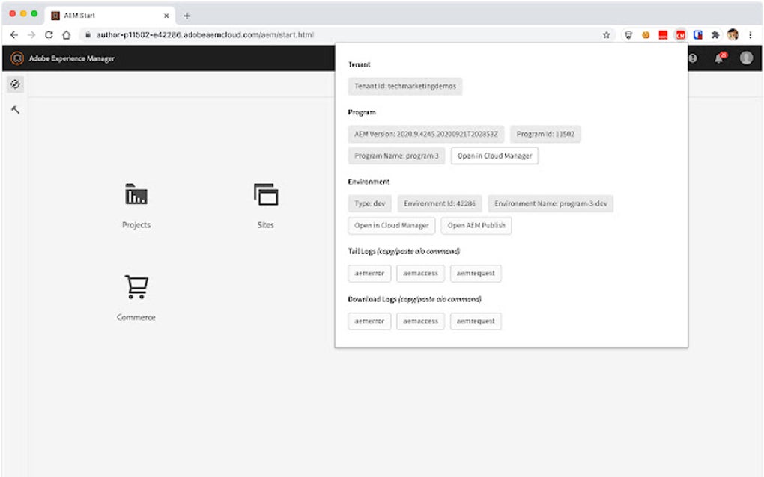764x477 pixels.
Task: Open Chrome's three-dot menu
Action: tap(751, 34)
